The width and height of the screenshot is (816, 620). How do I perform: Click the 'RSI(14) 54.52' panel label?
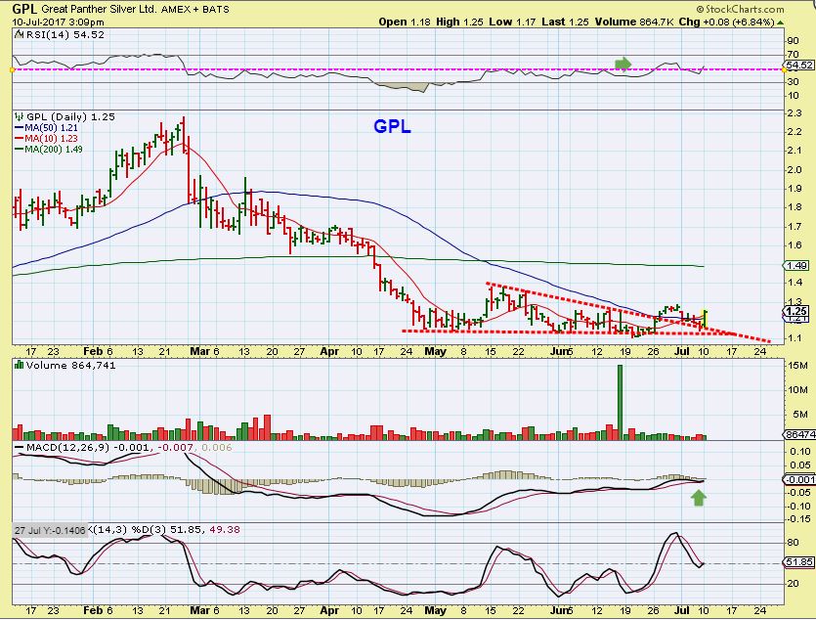click(x=65, y=35)
